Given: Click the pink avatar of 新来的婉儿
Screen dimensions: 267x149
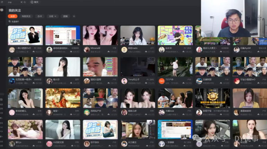Looking at the screenshot, I should (x=12, y=112).
